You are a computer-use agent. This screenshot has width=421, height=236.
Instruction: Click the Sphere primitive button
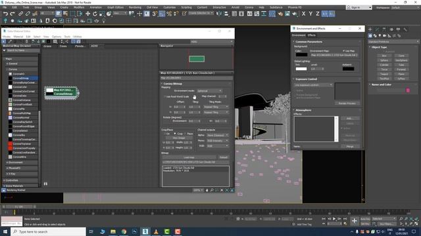click(x=384, y=60)
